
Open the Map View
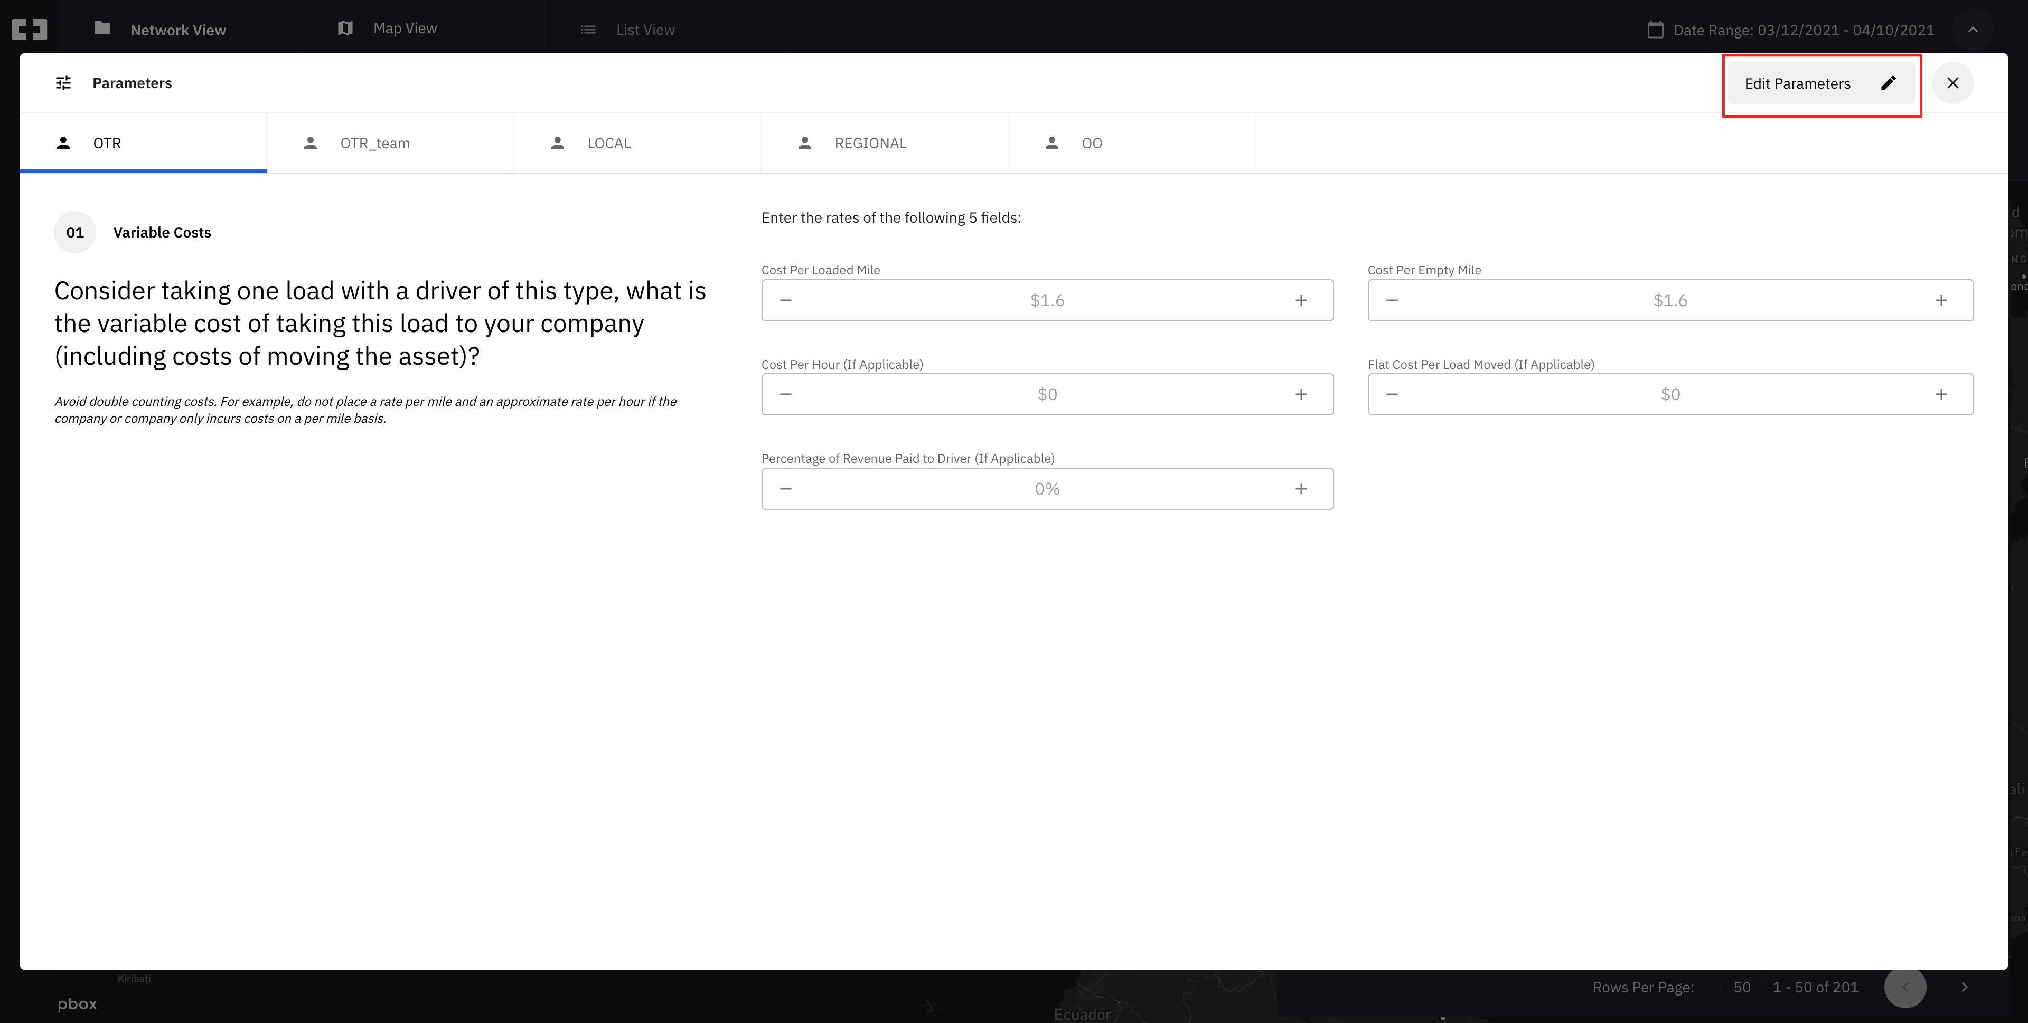point(404,29)
